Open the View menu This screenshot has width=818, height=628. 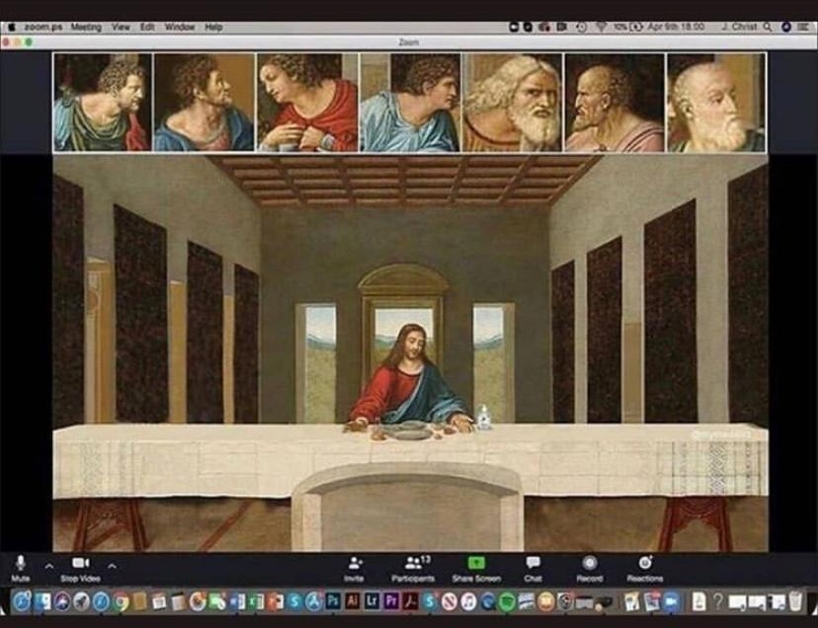pos(121,27)
